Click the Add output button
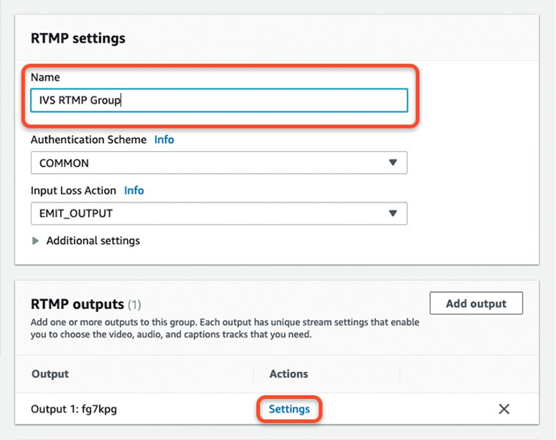The image size is (556, 440). (476, 303)
